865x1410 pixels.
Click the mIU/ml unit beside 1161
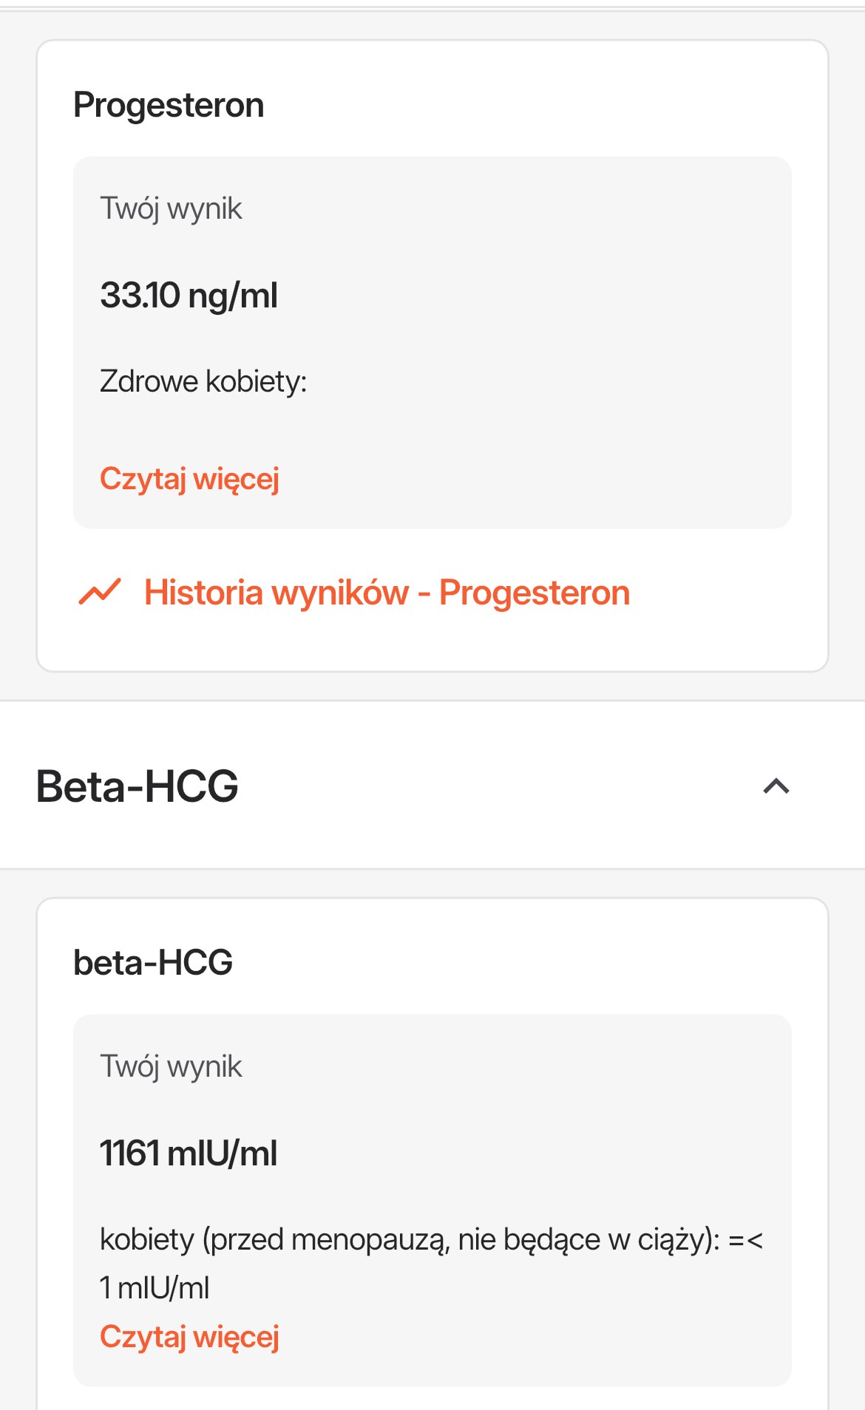coord(223,1153)
